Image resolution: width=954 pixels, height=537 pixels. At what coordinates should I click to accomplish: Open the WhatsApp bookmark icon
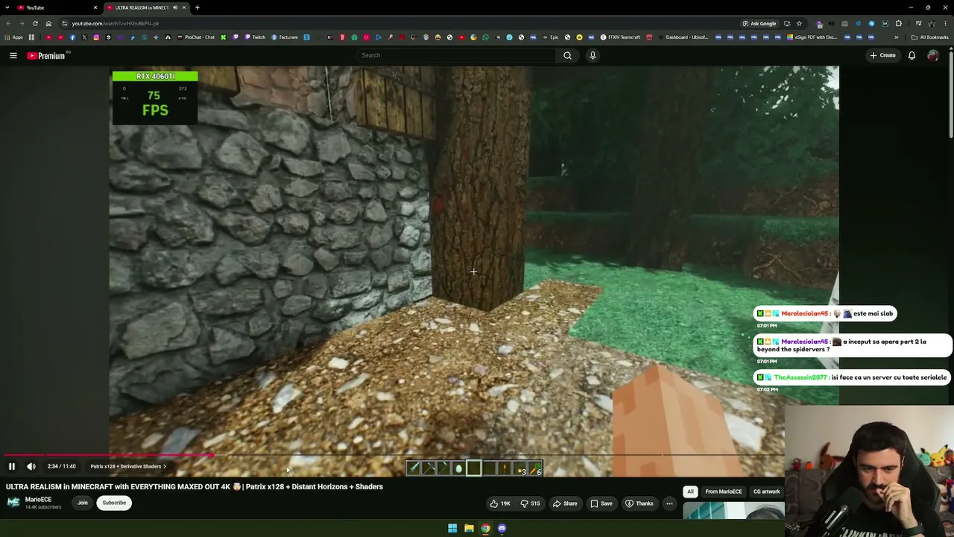click(485, 37)
